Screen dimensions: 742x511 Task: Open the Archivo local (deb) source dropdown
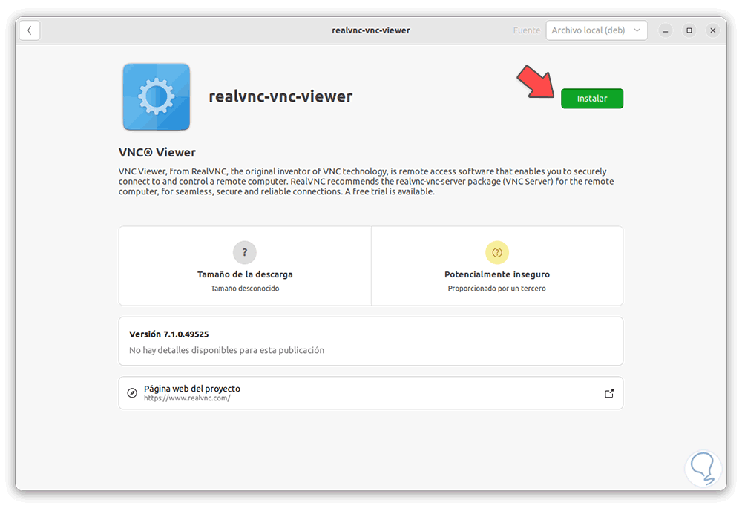pos(597,30)
